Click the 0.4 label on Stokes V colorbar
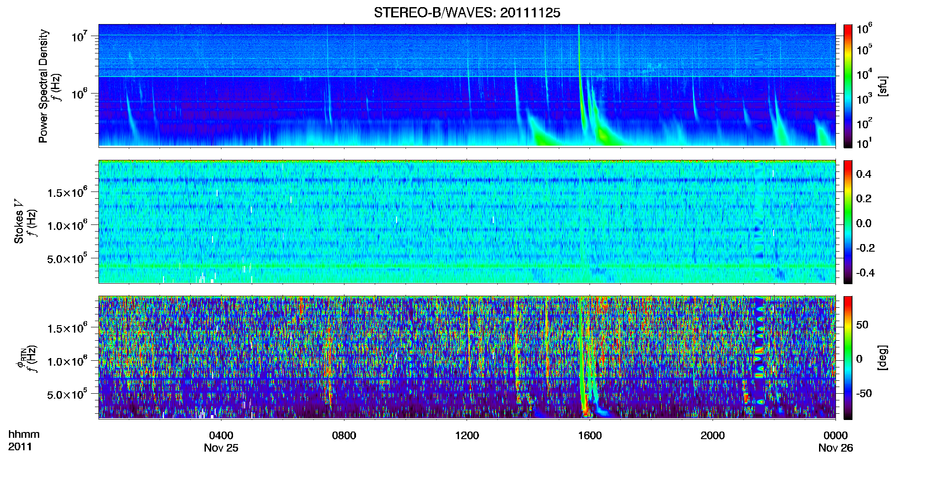 (864, 174)
